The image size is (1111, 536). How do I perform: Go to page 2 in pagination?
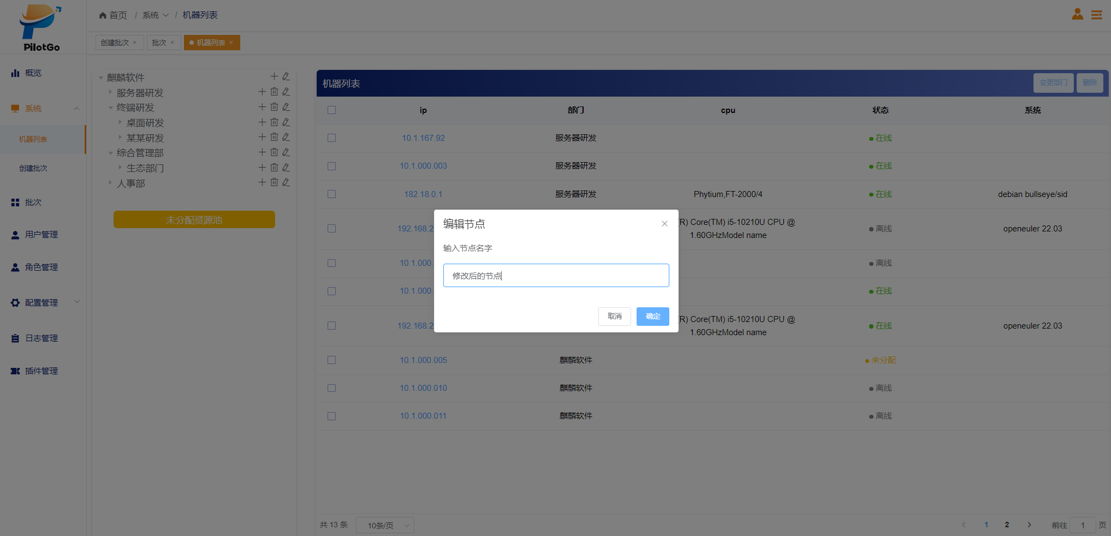coord(1007,525)
